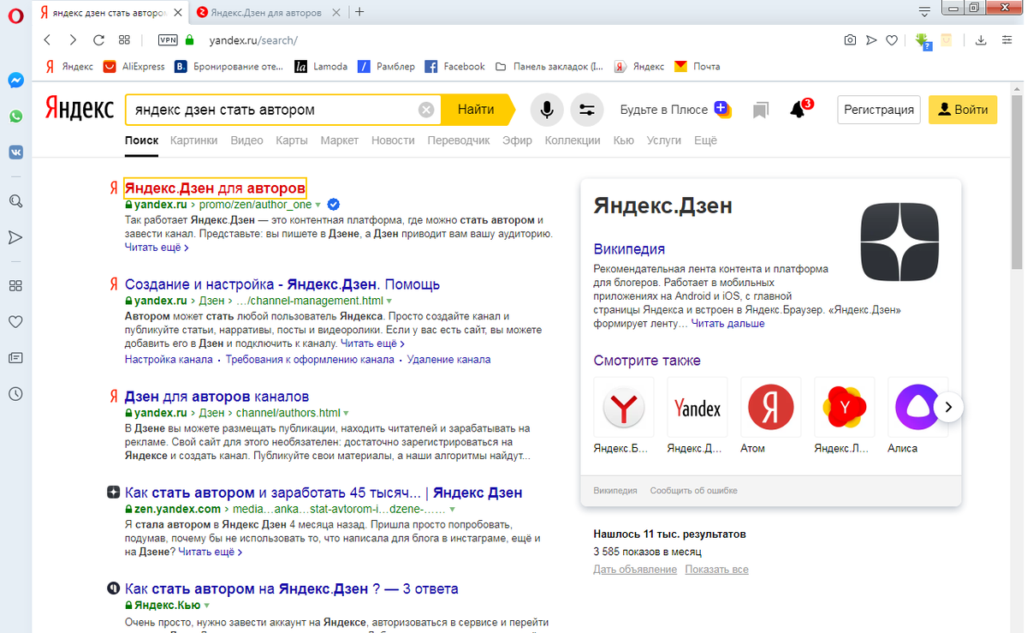
Task: Open Facebook Messenger in the sidebar
Action: (15, 80)
